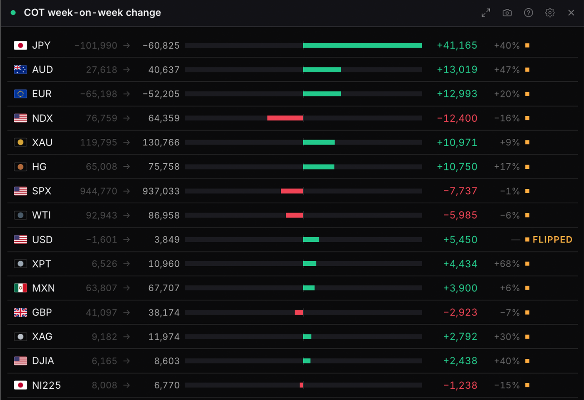Click the Mexico flag icon for MXN

click(x=20, y=288)
